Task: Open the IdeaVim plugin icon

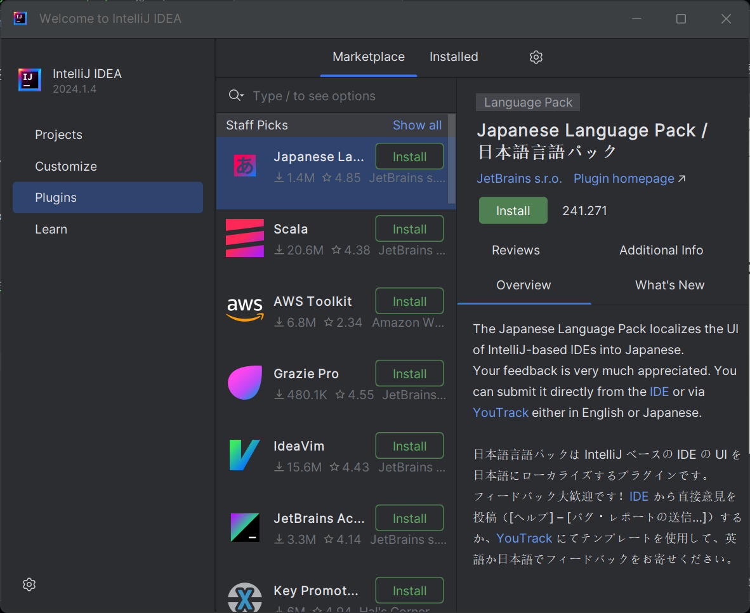Action: pyautogui.click(x=244, y=454)
